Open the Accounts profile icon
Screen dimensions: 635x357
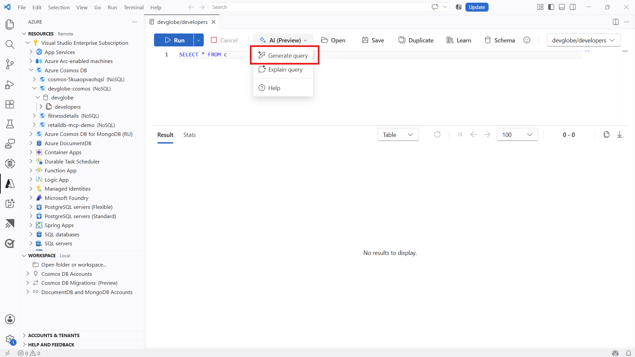[10, 319]
